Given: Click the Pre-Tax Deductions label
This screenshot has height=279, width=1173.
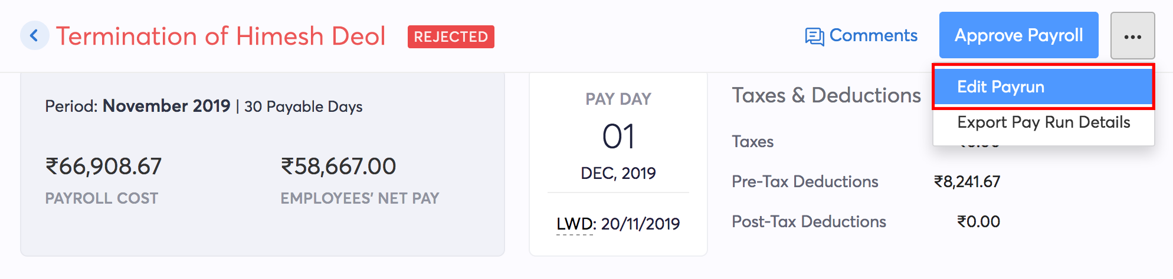Looking at the screenshot, I should pos(805,182).
